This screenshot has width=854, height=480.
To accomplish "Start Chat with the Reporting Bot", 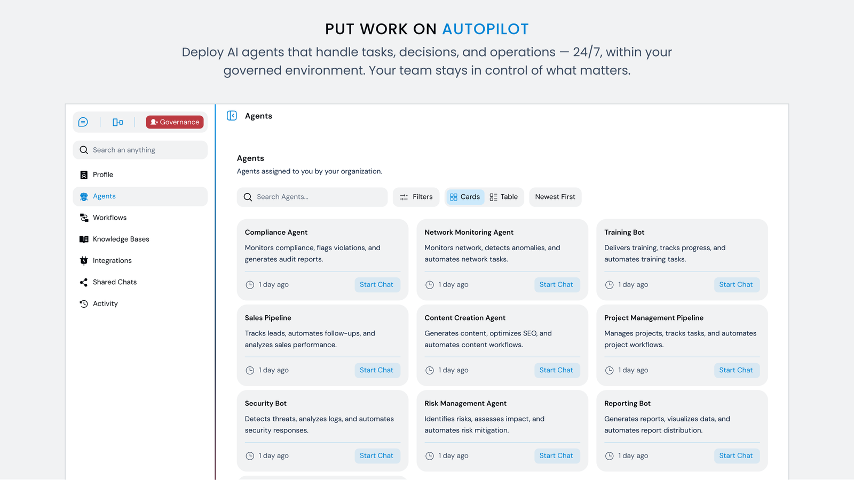I will (x=736, y=456).
